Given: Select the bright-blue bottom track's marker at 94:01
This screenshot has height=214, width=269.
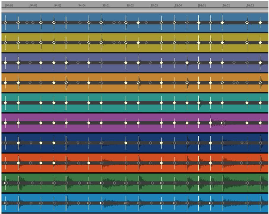Looking at the screenshot, I should [6, 203].
